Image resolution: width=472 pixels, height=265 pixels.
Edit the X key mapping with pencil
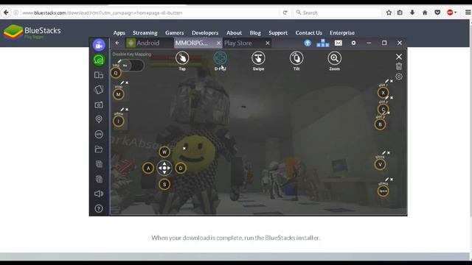pos(386,81)
